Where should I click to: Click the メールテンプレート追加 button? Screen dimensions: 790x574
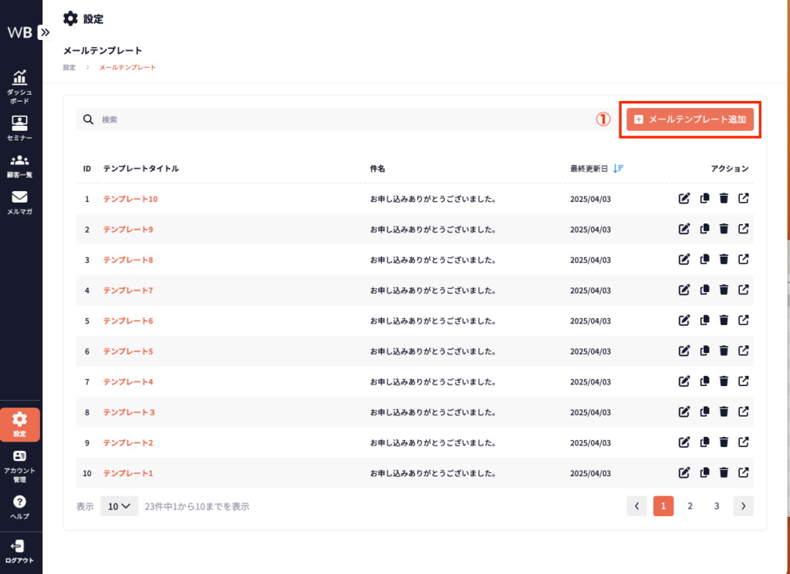point(690,119)
